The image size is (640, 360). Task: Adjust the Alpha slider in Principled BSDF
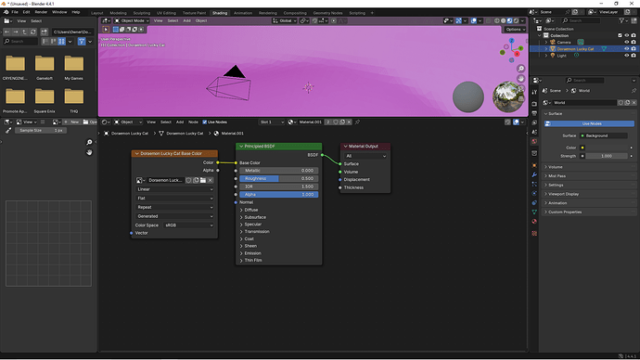(279, 195)
